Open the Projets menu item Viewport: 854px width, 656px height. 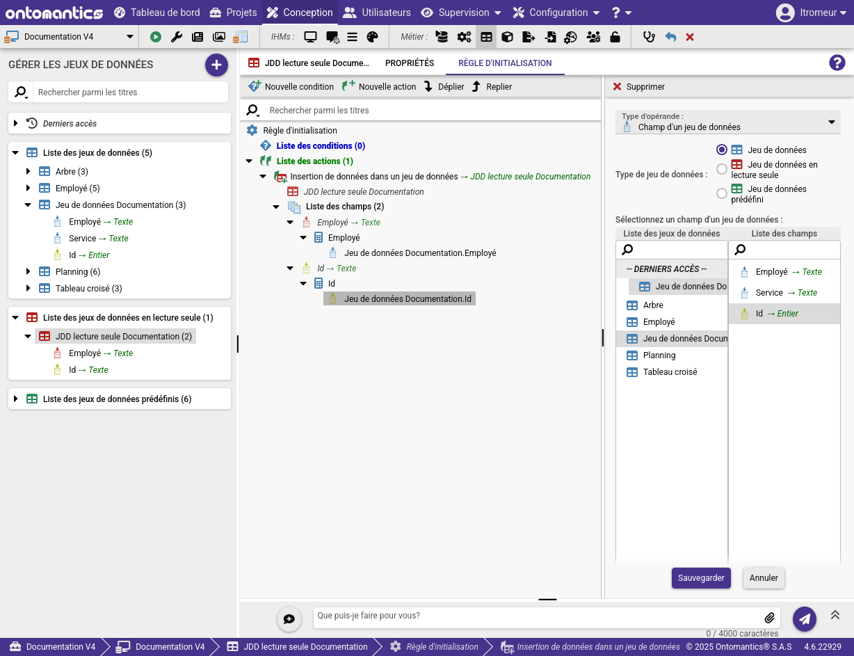pos(233,13)
